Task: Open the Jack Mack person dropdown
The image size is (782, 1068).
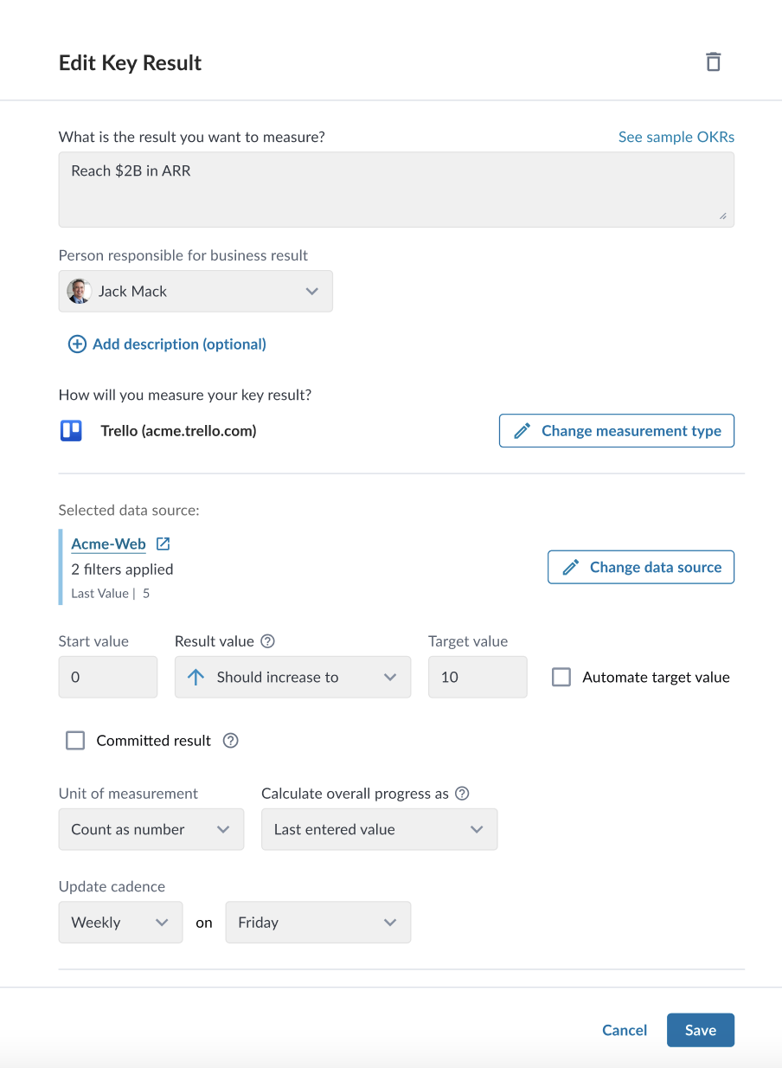Action: click(195, 292)
